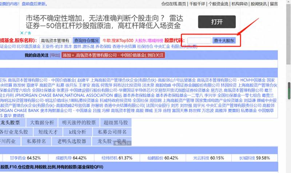Open 阿布达比投资局 tag
This screenshot has width=291, height=173.
pos(127,85)
